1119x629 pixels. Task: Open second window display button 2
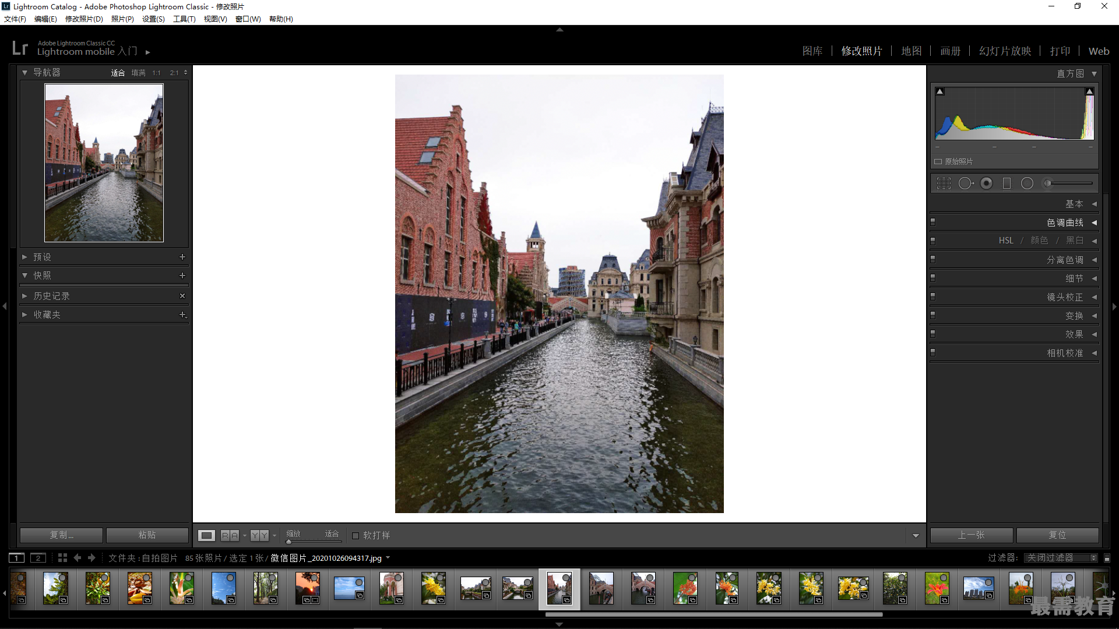[38, 558]
